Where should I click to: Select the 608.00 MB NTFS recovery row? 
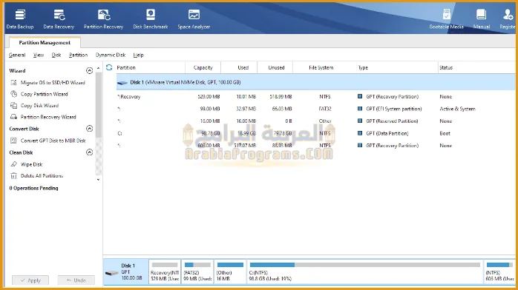click(x=315, y=146)
